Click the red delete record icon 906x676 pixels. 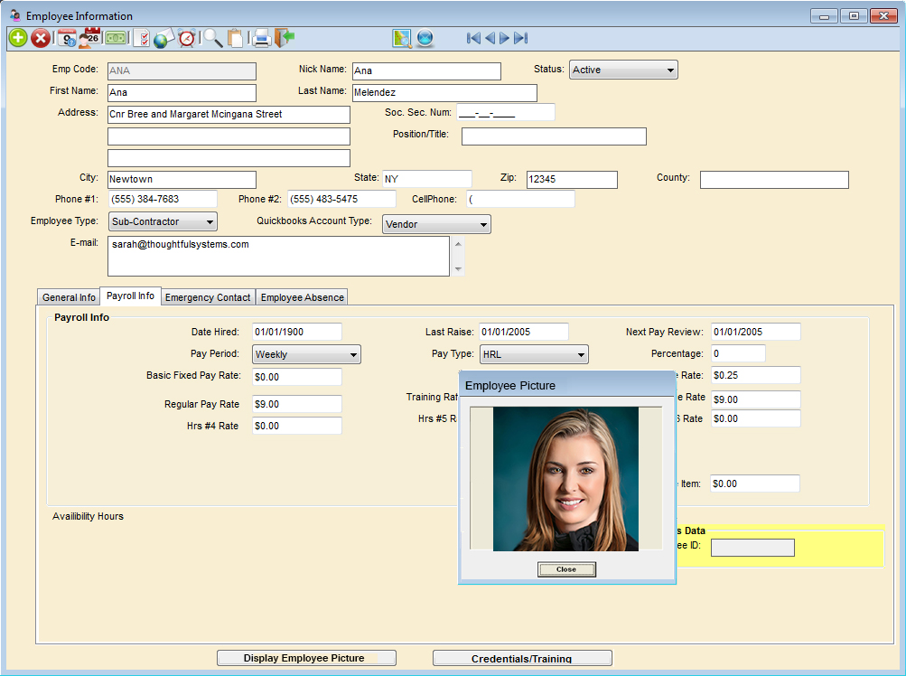click(41, 38)
